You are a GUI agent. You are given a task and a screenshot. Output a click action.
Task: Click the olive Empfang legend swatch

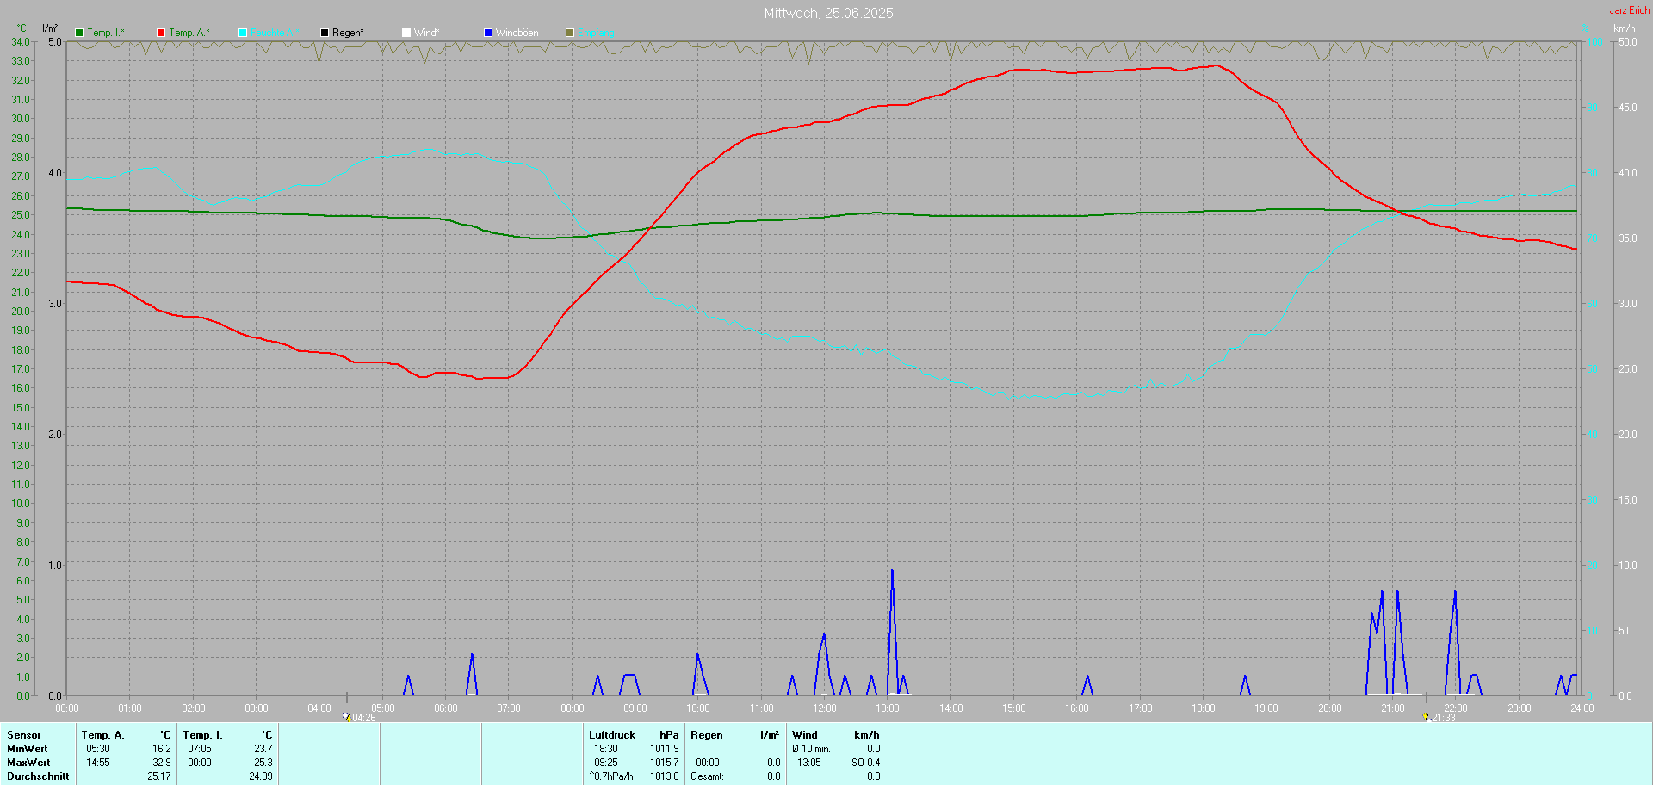(570, 33)
